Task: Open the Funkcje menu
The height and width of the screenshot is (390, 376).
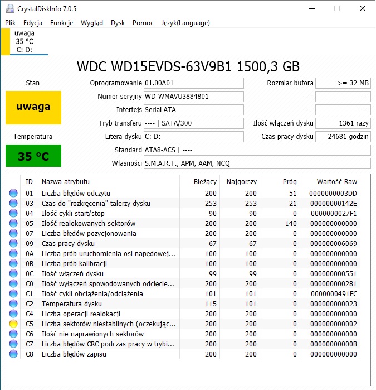Action: click(62, 23)
